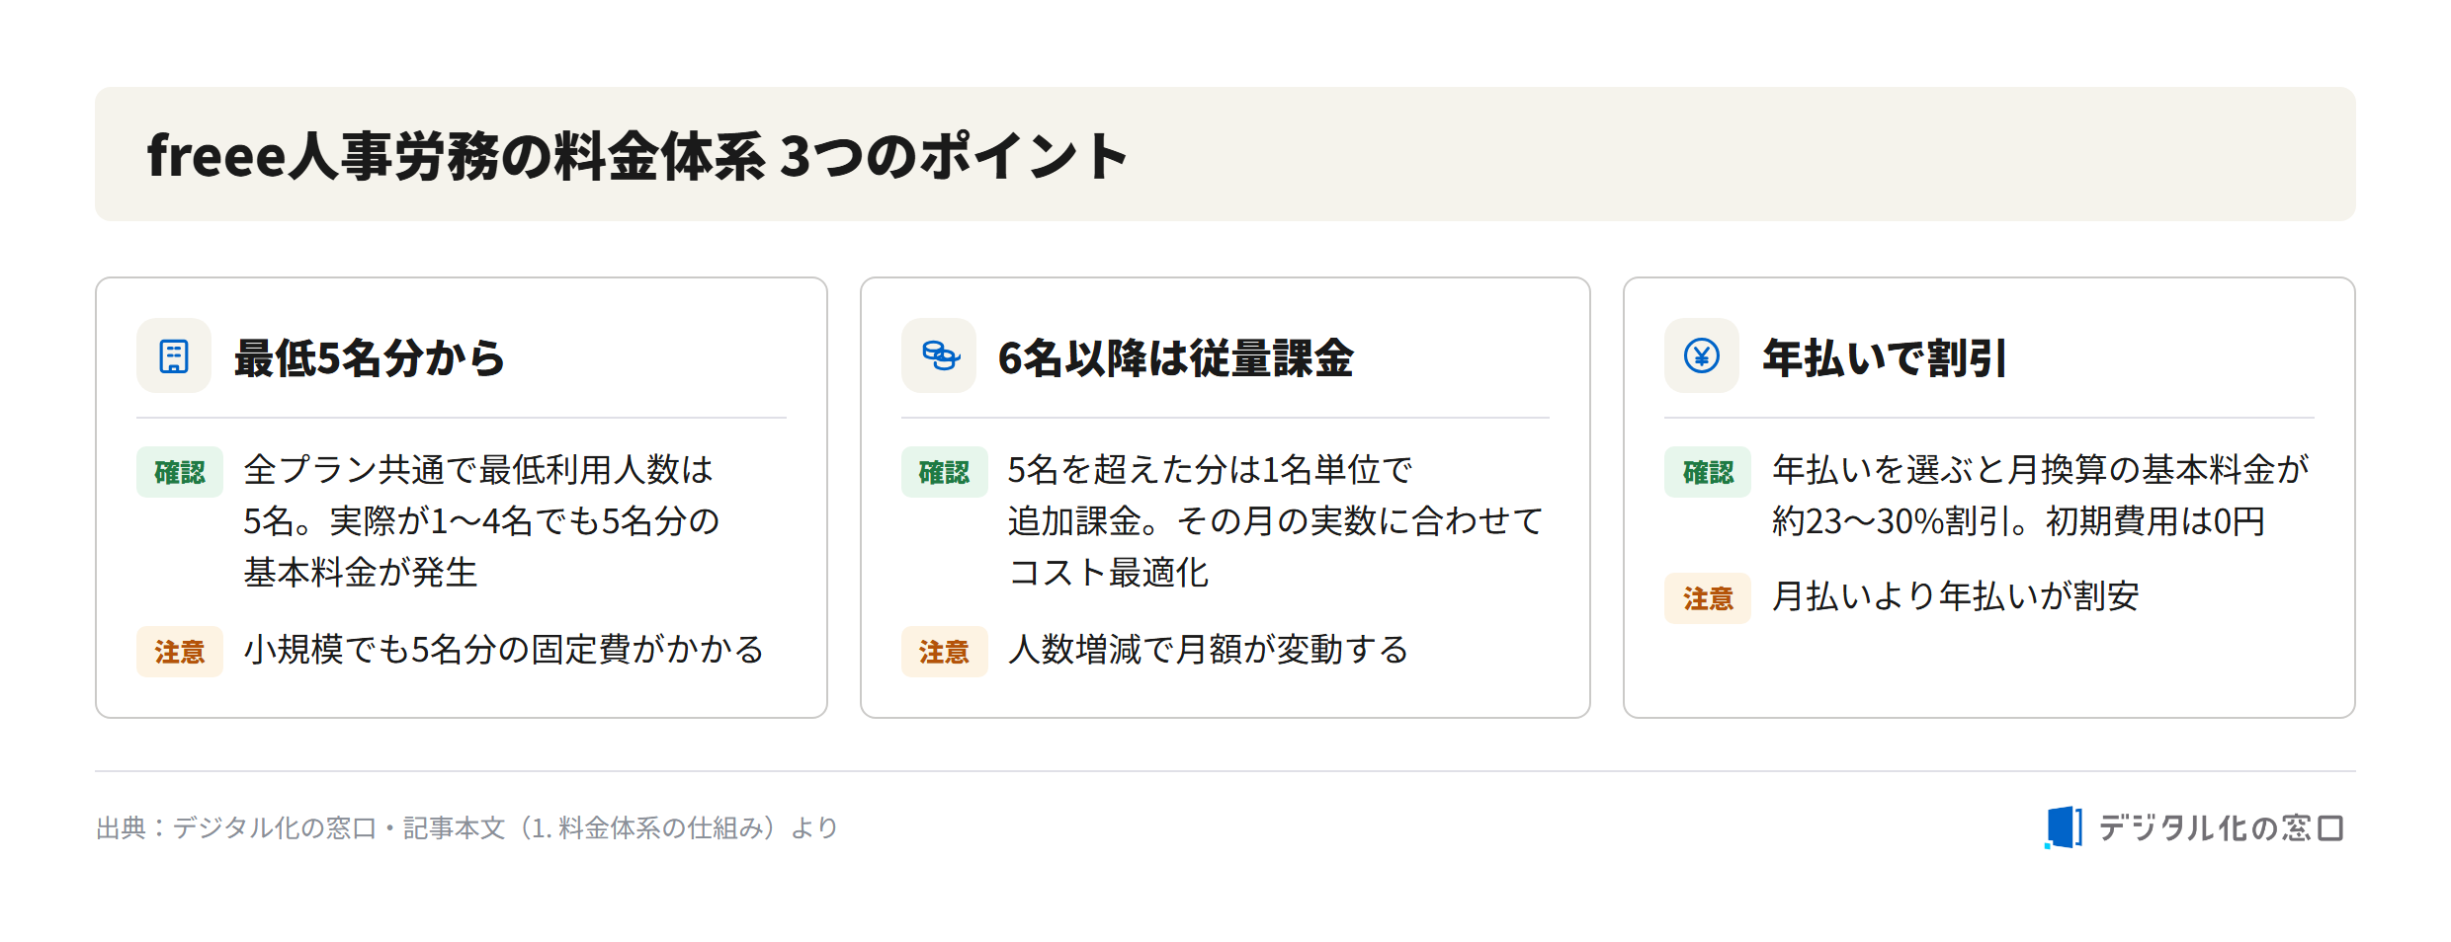Click text 月払いより年払いが割安
Viewport: 2451px width, 942px height.
1956,596
